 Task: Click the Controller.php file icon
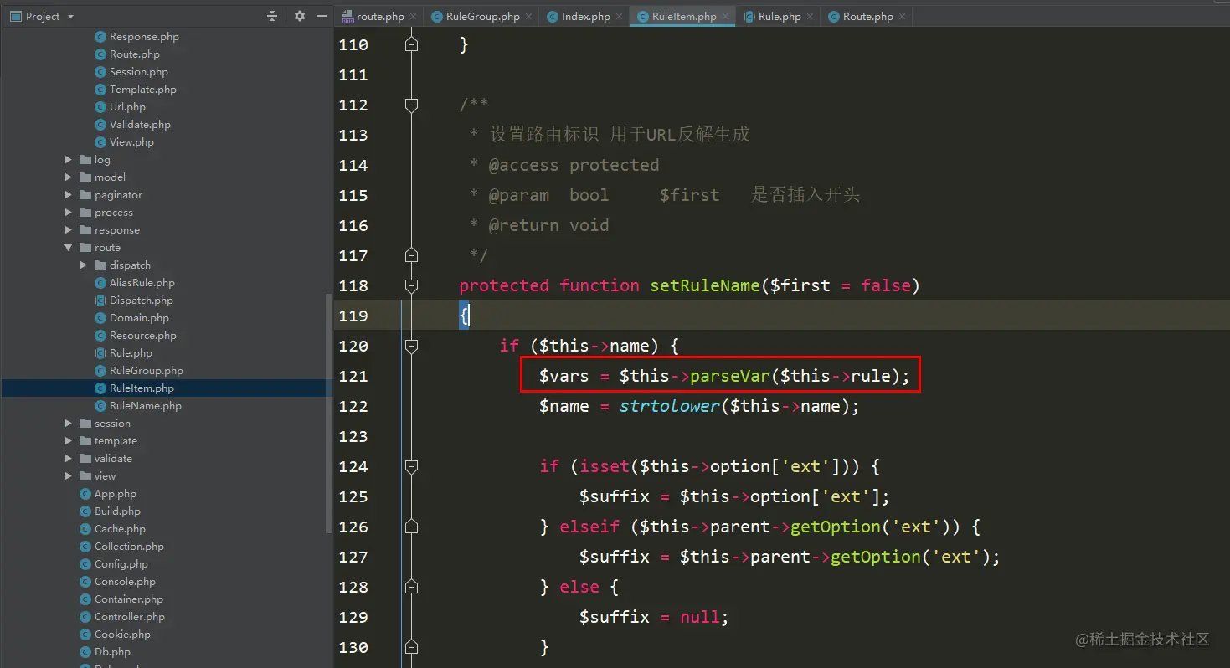pos(86,616)
